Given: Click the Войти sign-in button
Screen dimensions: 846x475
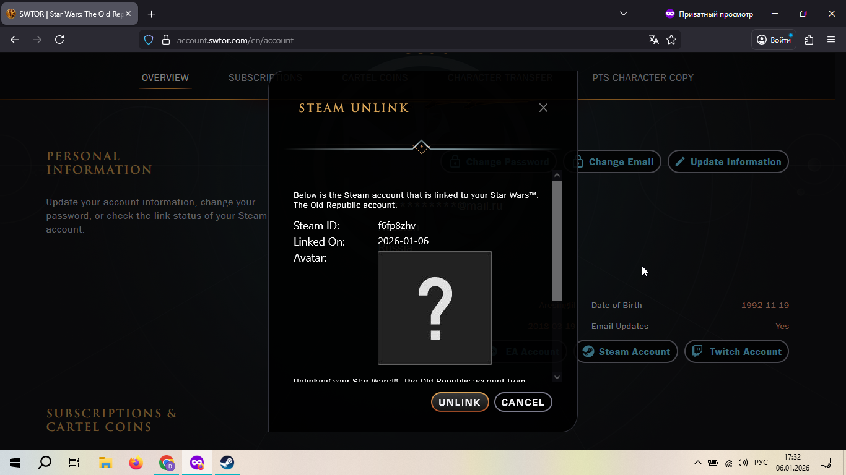Looking at the screenshot, I should pyautogui.click(x=774, y=40).
